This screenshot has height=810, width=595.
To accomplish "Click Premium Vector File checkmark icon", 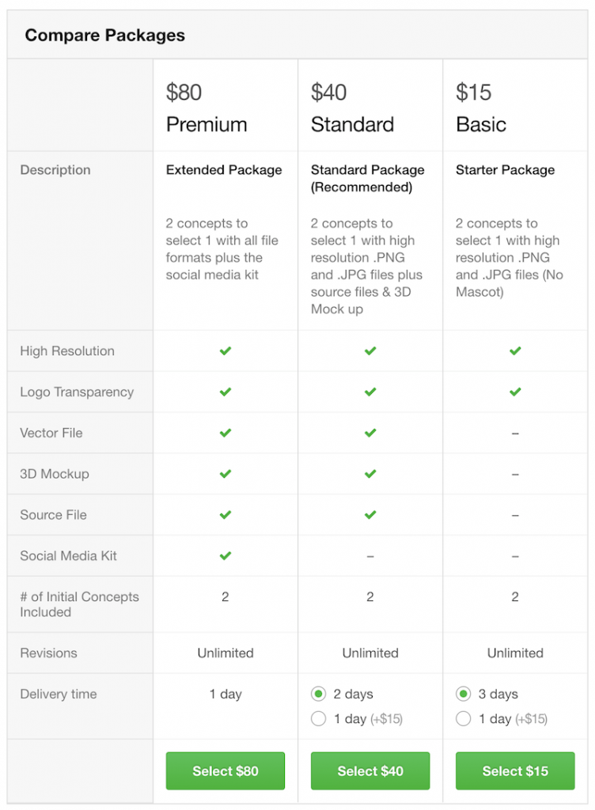I will pos(225,433).
